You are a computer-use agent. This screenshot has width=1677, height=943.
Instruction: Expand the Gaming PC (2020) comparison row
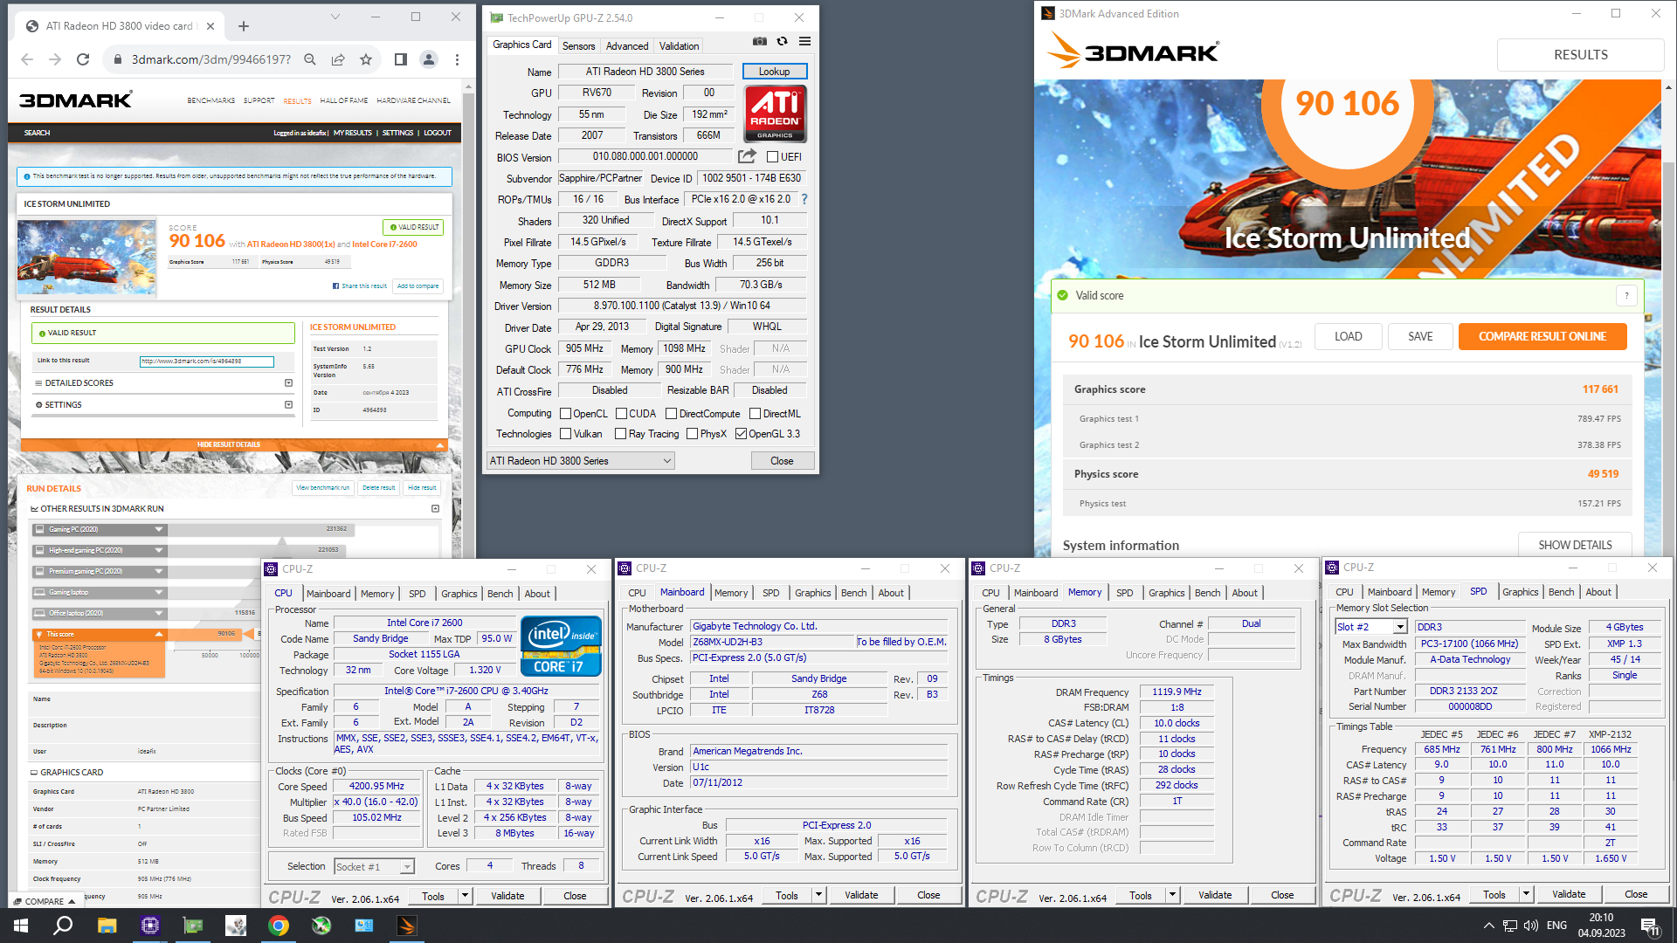point(159,529)
